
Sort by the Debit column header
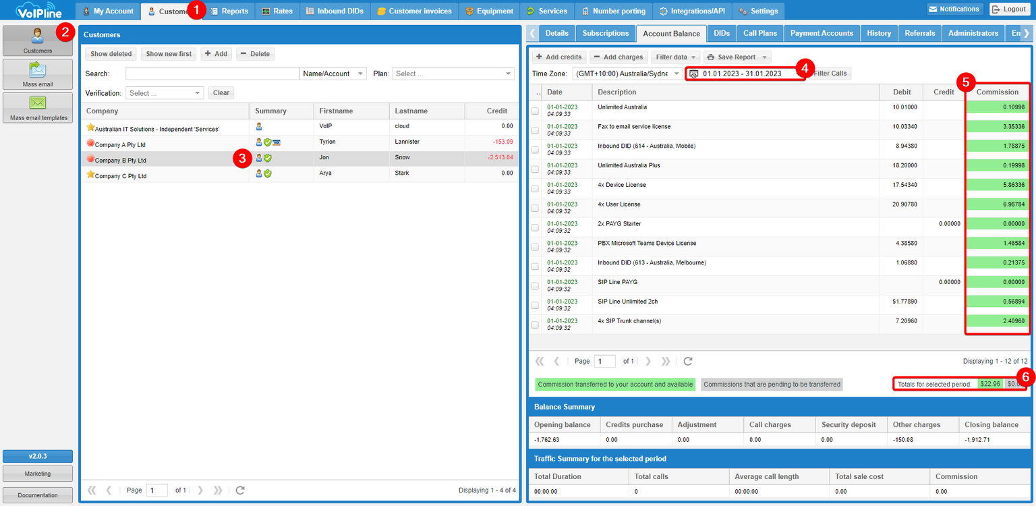coord(901,92)
